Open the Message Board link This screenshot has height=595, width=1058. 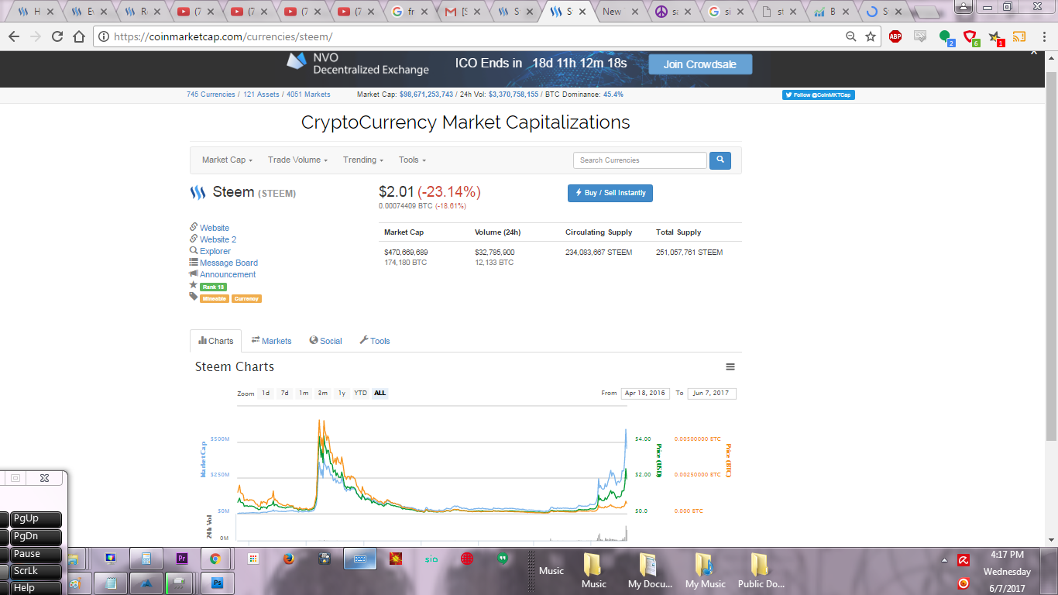pos(228,263)
